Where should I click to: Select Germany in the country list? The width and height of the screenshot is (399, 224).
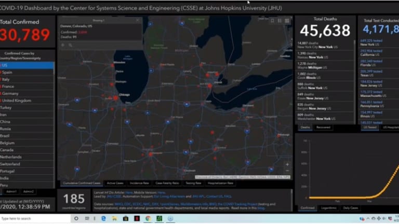click(x=26, y=93)
